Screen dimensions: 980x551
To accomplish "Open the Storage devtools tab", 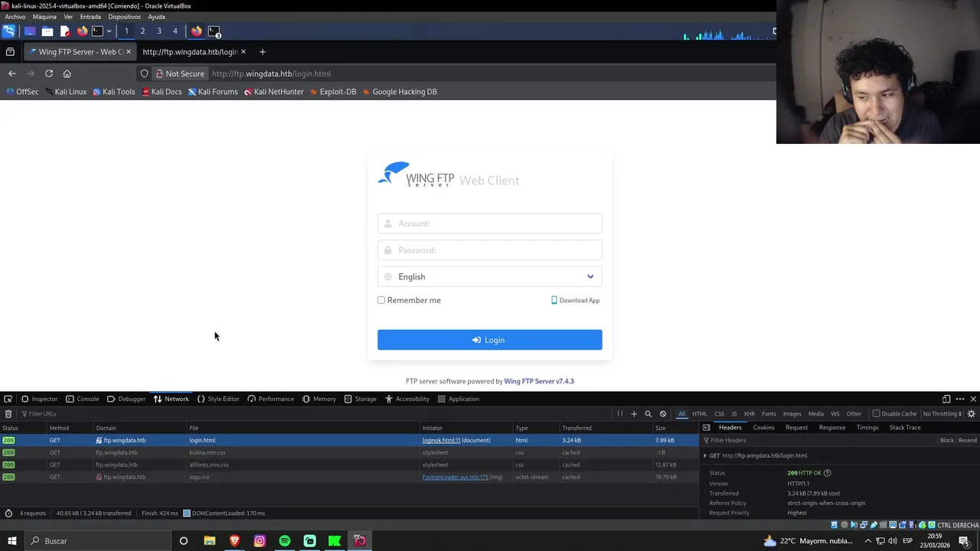I will click(x=360, y=399).
